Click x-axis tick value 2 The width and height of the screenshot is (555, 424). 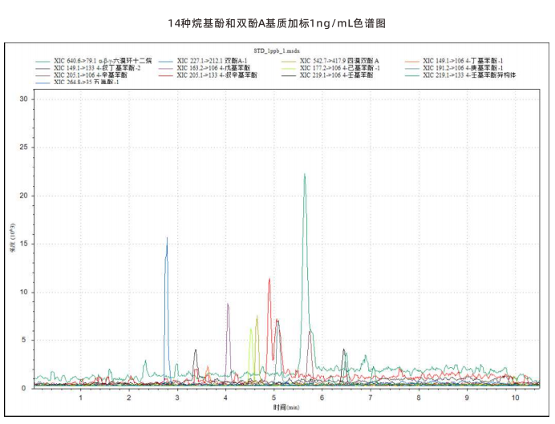[x=129, y=398]
